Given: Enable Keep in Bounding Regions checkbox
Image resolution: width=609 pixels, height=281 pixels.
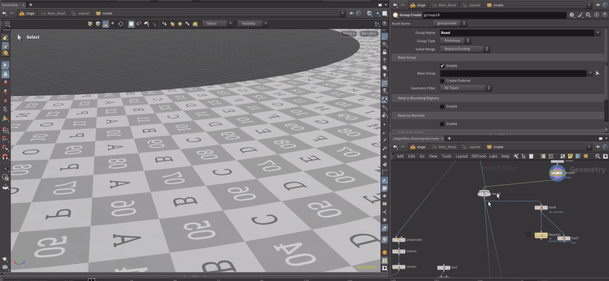Looking at the screenshot, I should (442, 106).
